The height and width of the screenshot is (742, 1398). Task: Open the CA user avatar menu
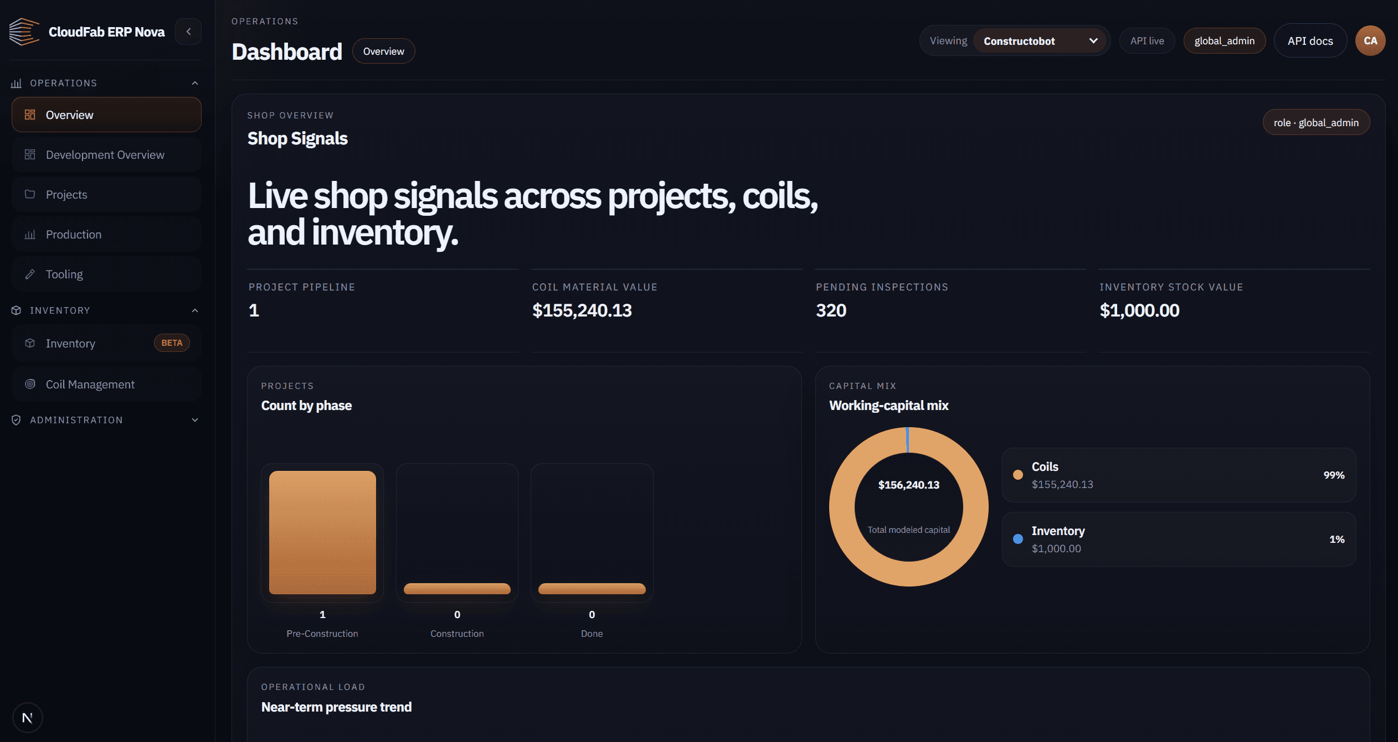1370,40
